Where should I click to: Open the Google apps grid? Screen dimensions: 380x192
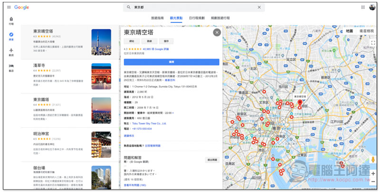[363, 7]
